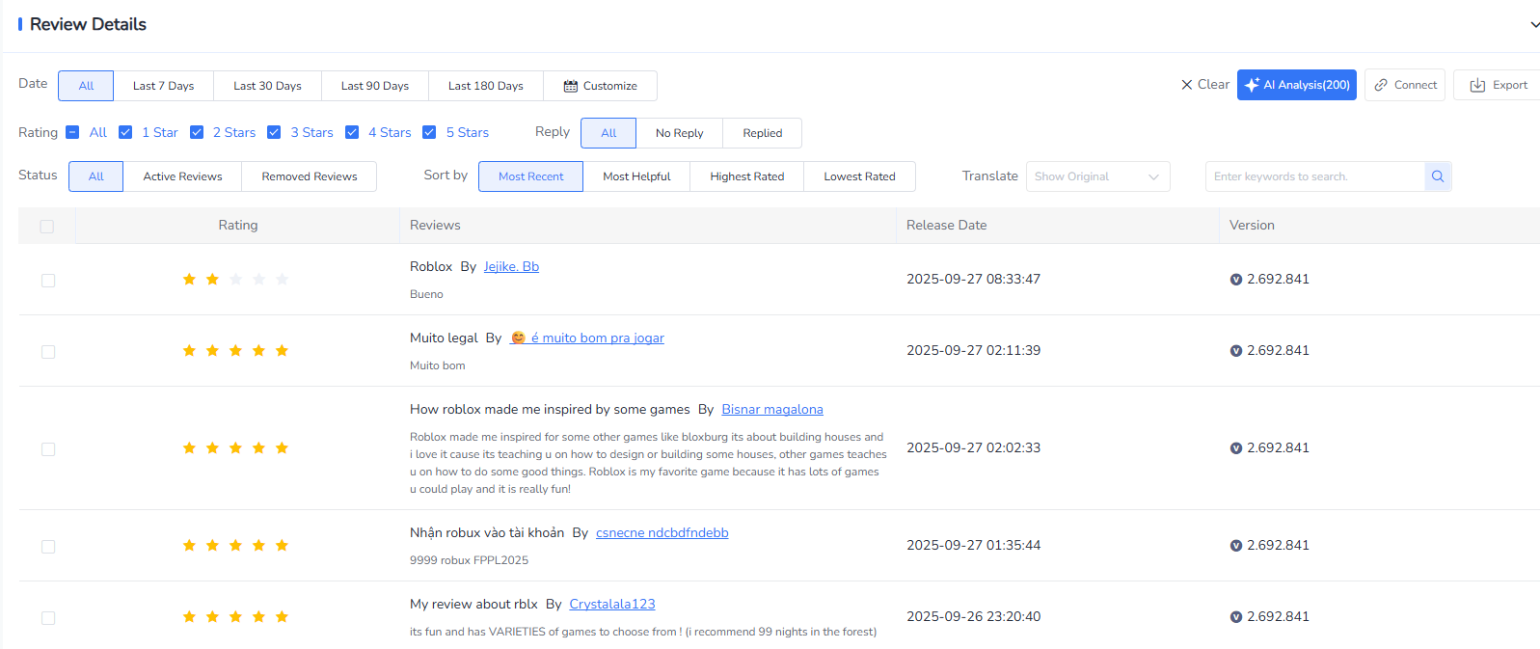The image size is (1540, 649).
Task: Sort reviews by Most Helpful
Action: tap(636, 176)
